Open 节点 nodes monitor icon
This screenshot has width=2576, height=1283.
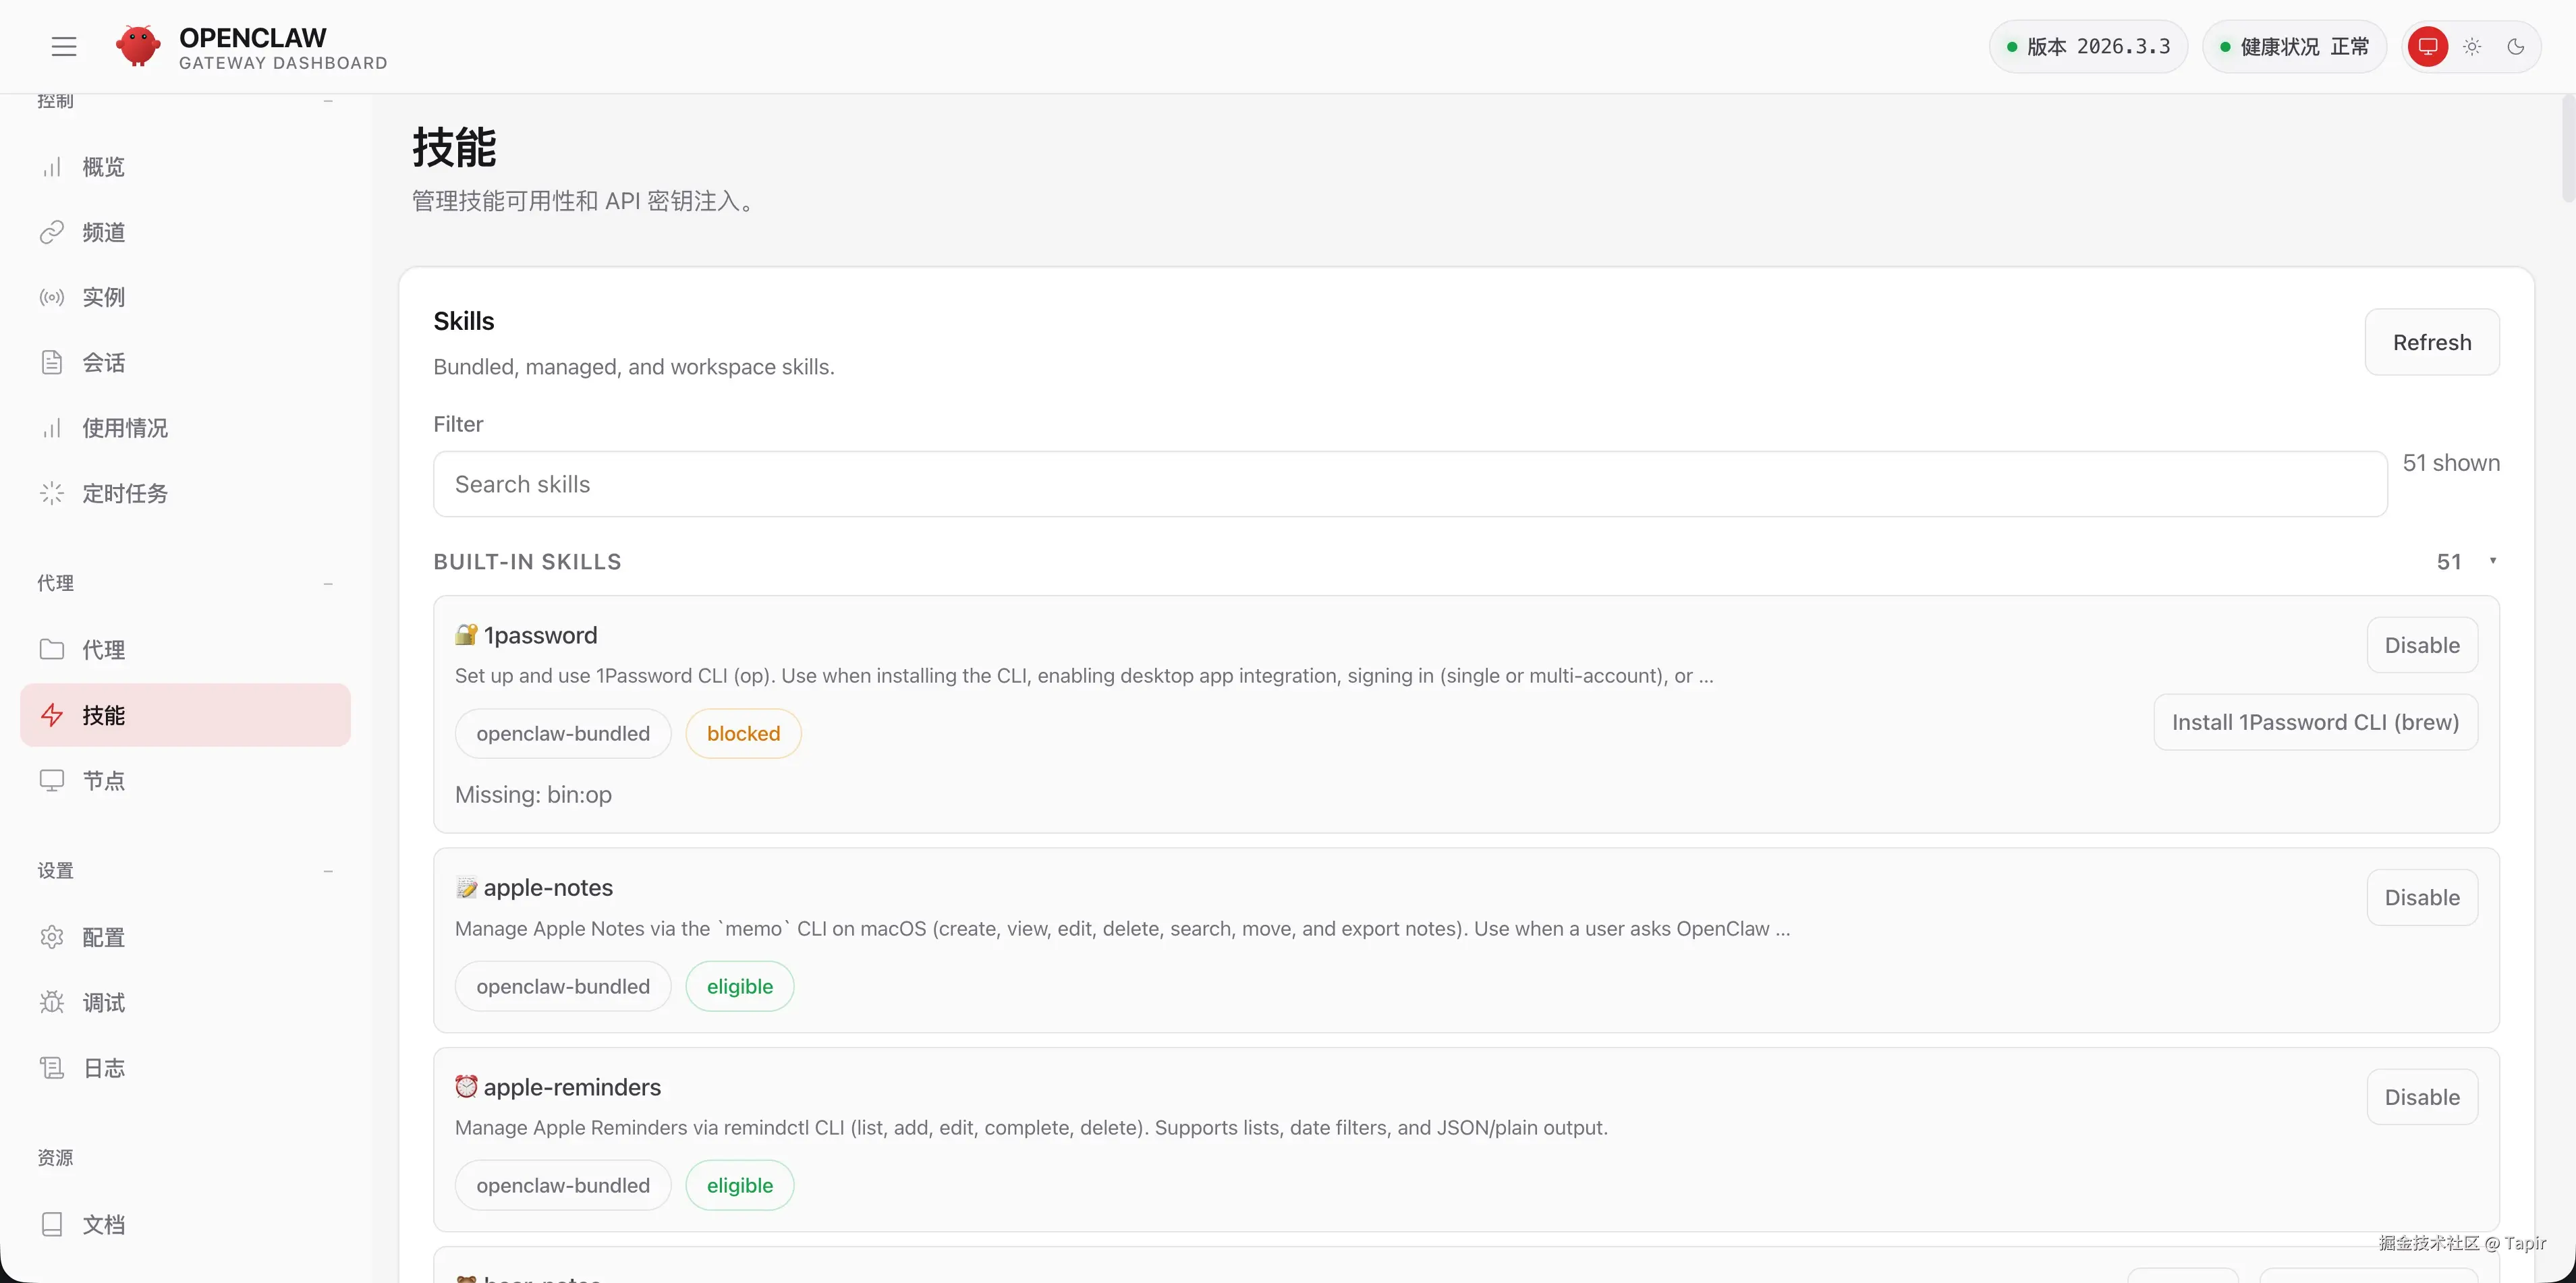pos(52,780)
